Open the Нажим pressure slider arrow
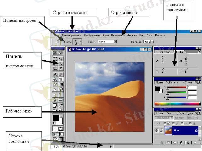Viewport: 202px width, 151px height. pos(152,42)
